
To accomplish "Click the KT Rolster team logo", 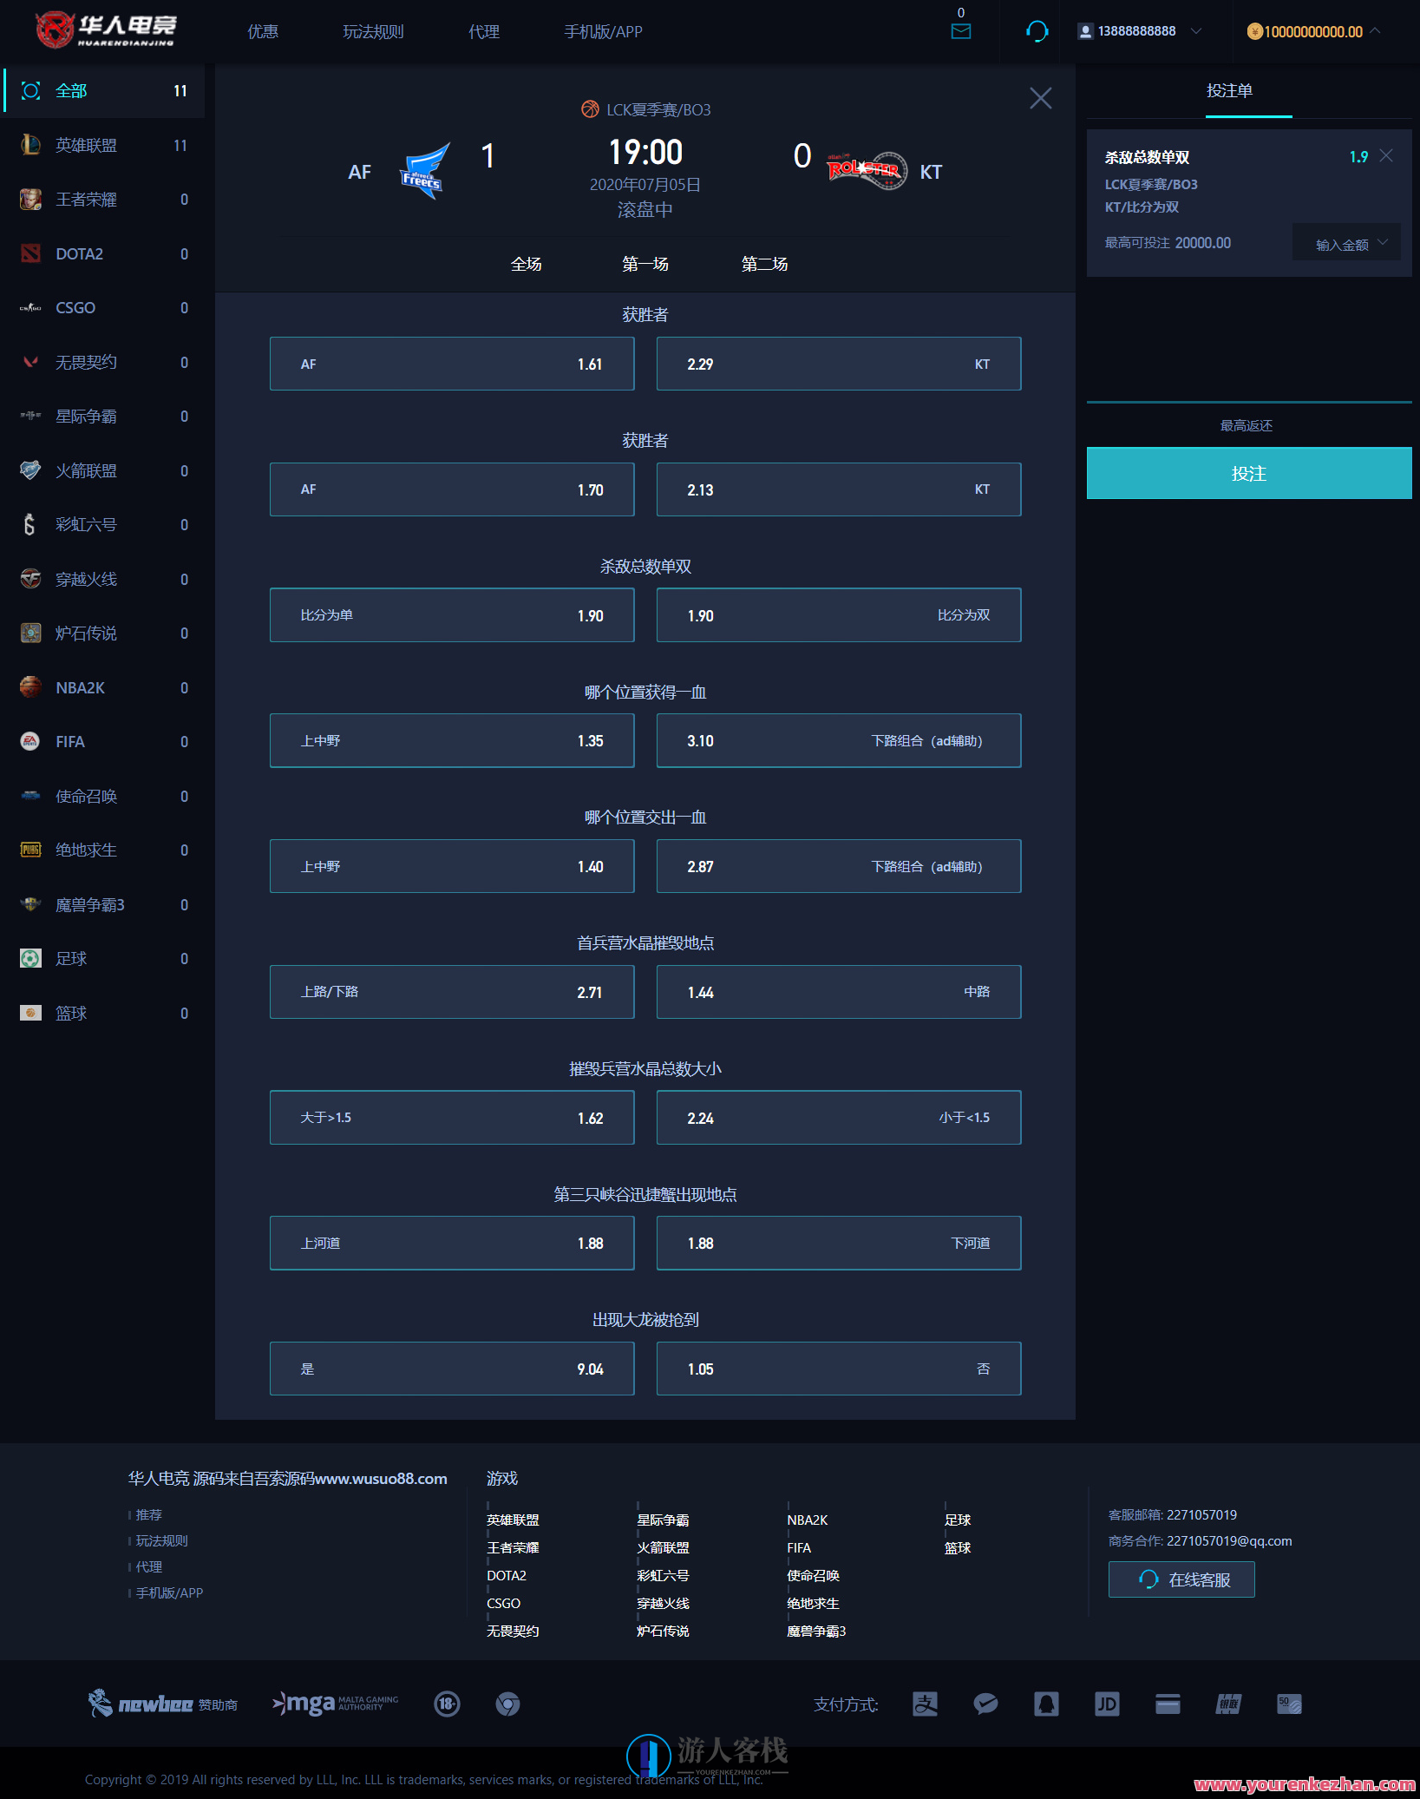I will [865, 170].
